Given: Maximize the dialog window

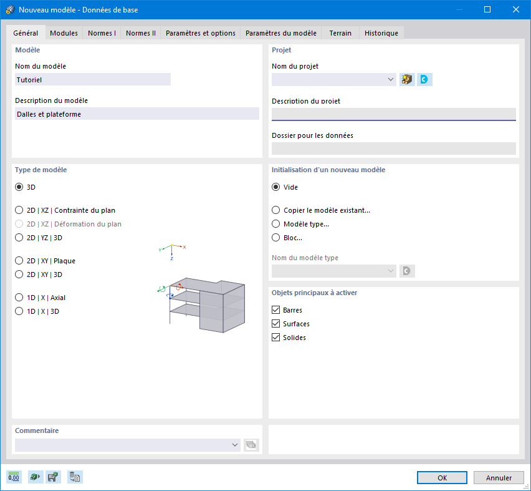Looking at the screenshot, I should pos(487,9).
